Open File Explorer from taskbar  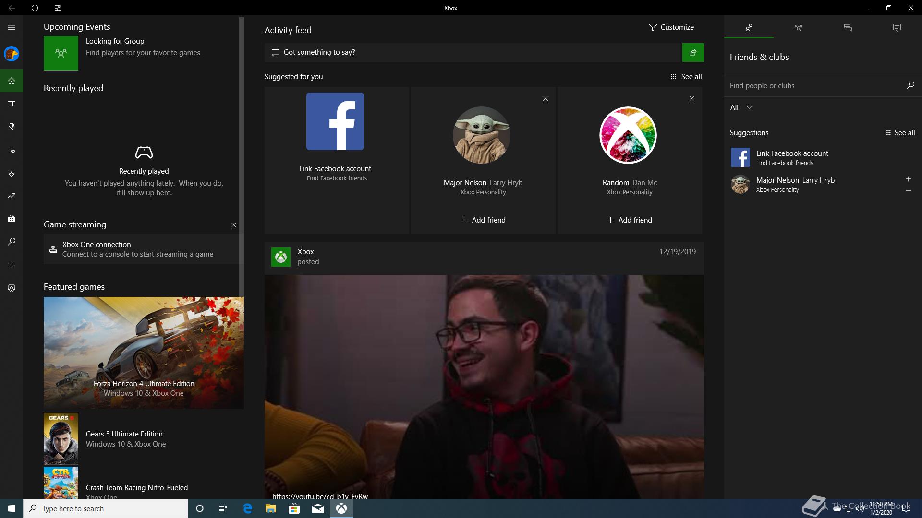[270, 508]
